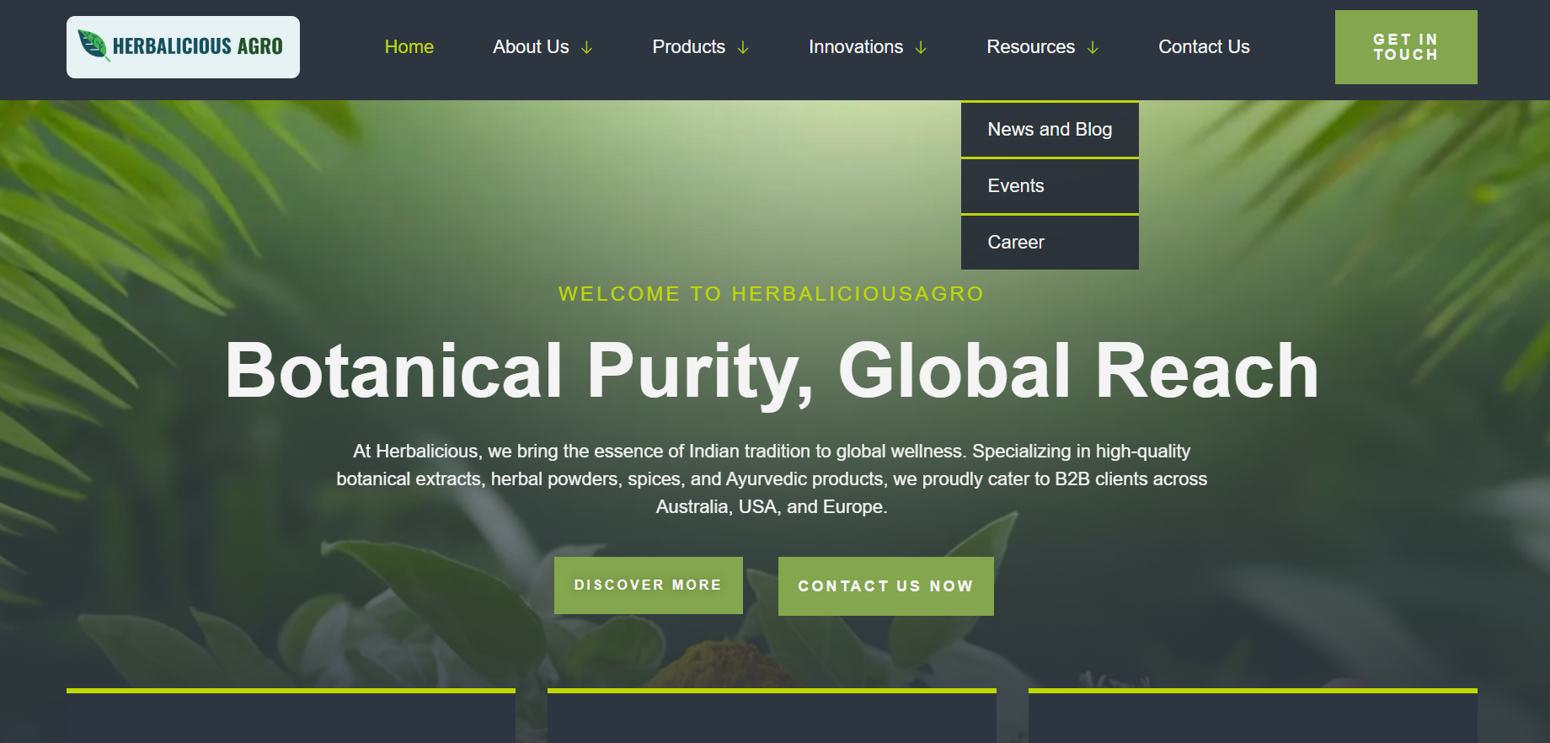Screen dimensions: 1550x743
Task: Open the Innovations menu item
Action: (x=856, y=47)
